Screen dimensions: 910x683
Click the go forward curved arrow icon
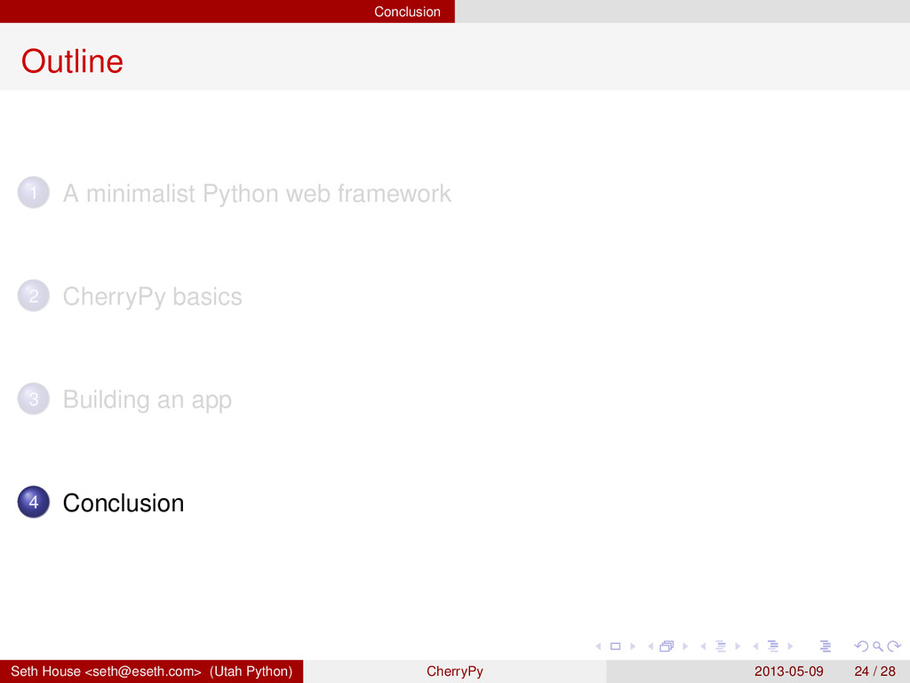[x=894, y=647]
